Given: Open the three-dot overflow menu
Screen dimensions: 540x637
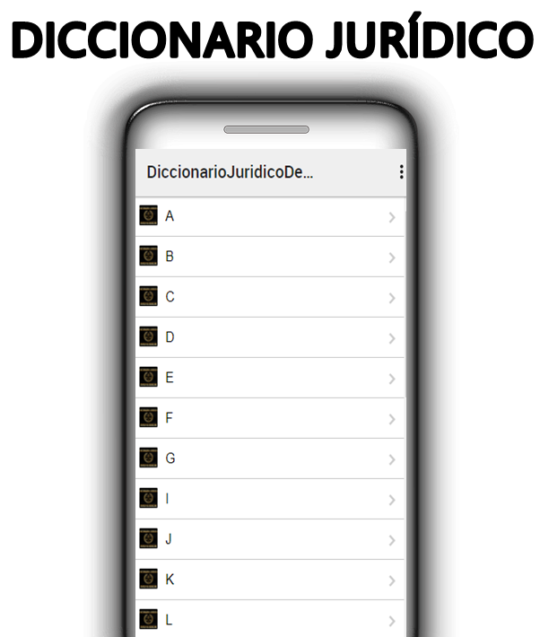Looking at the screenshot, I should pos(401,172).
